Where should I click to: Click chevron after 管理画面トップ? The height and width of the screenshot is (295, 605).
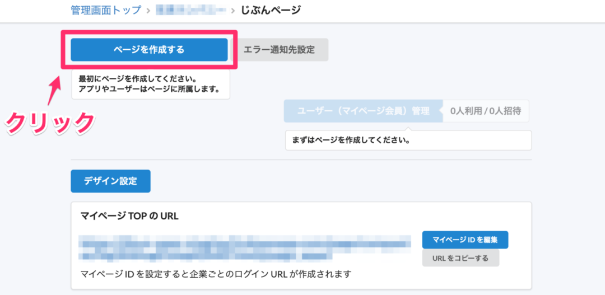148,10
